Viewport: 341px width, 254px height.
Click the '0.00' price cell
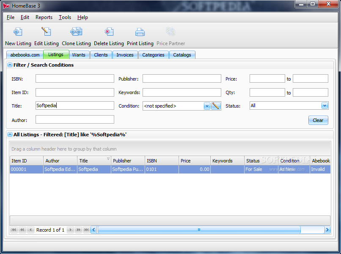pyautogui.click(x=195, y=169)
